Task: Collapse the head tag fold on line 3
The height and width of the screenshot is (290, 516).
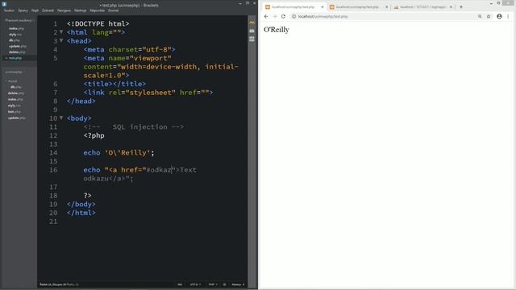Action: (x=61, y=41)
